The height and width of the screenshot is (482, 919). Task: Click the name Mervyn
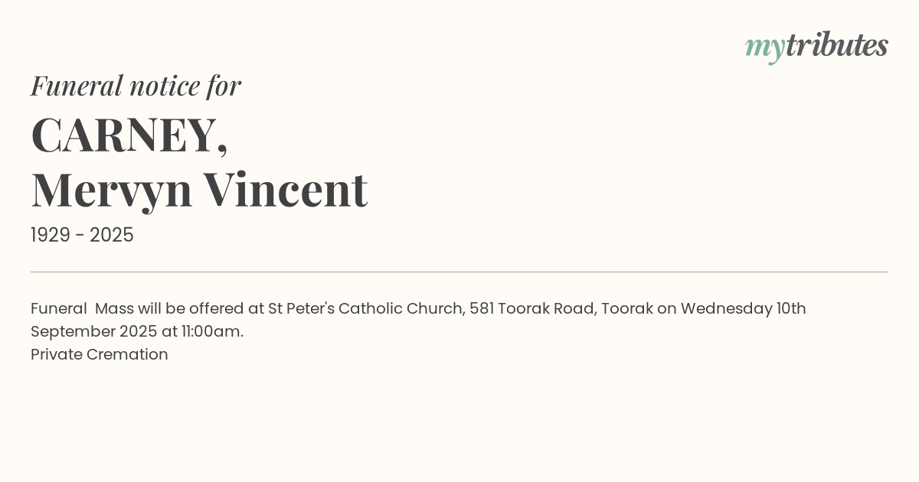coord(111,190)
